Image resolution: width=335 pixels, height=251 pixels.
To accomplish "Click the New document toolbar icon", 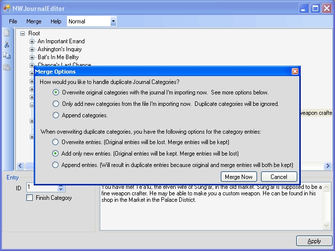I will point(6,33).
